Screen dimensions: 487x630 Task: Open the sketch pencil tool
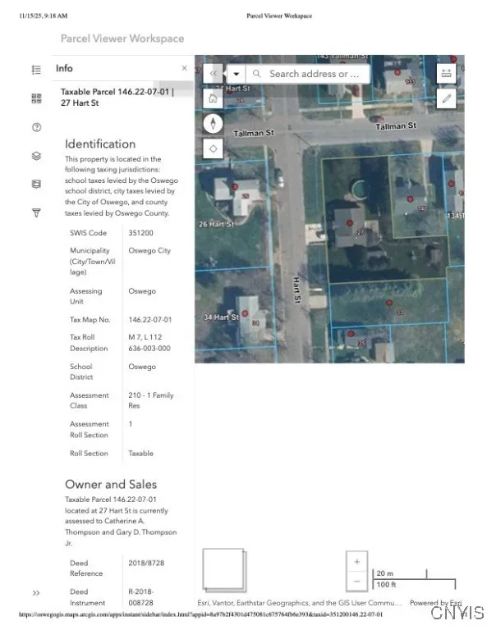click(x=447, y=98)
